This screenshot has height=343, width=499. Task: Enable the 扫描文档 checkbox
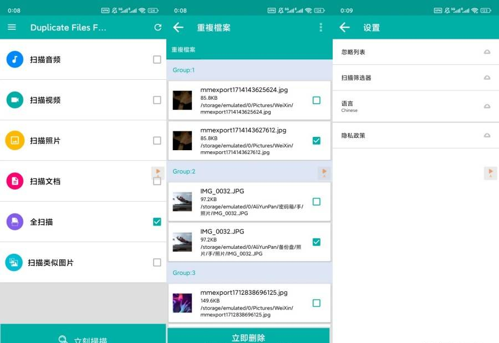pyautogui.click(x=157, y=181)
